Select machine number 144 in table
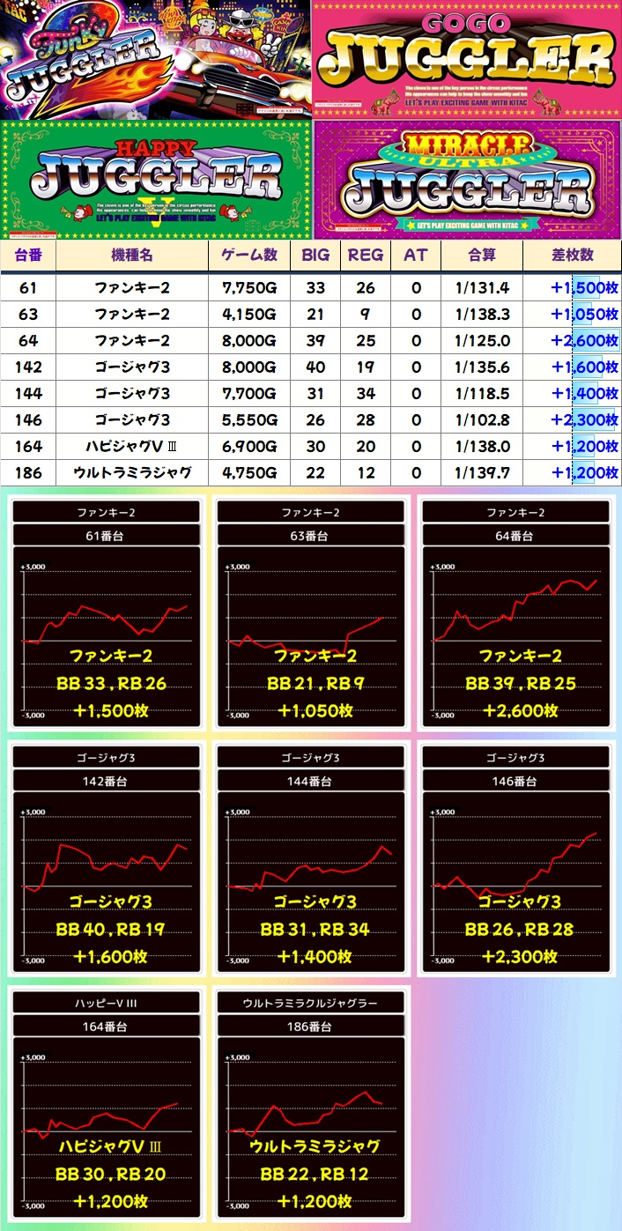This screenshot has width=622, height=1231. [x=28, y=393]
